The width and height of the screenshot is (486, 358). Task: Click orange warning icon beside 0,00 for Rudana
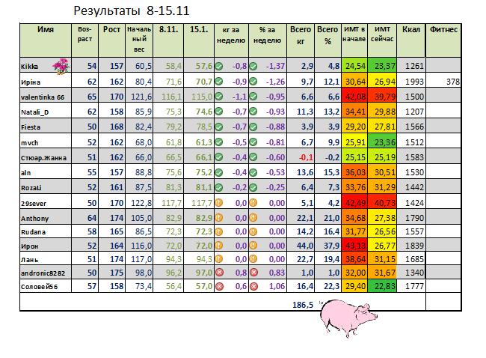tap(253, 231)
